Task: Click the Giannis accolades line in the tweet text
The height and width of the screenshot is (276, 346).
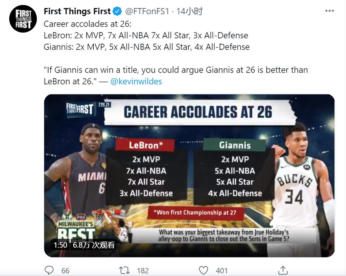Action: tap(147, 47)
